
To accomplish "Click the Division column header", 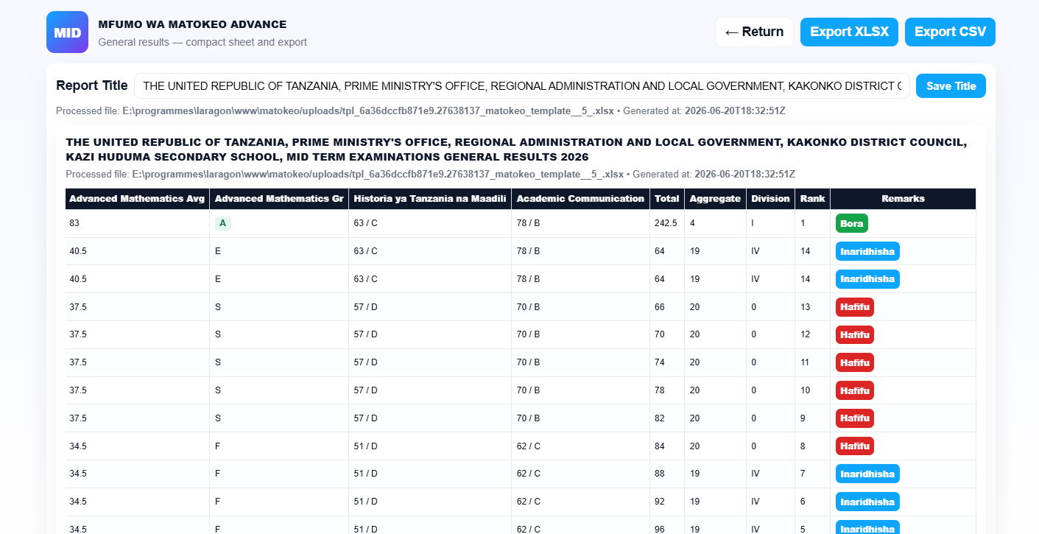I will pyautogui.click(x=770, y=199).
